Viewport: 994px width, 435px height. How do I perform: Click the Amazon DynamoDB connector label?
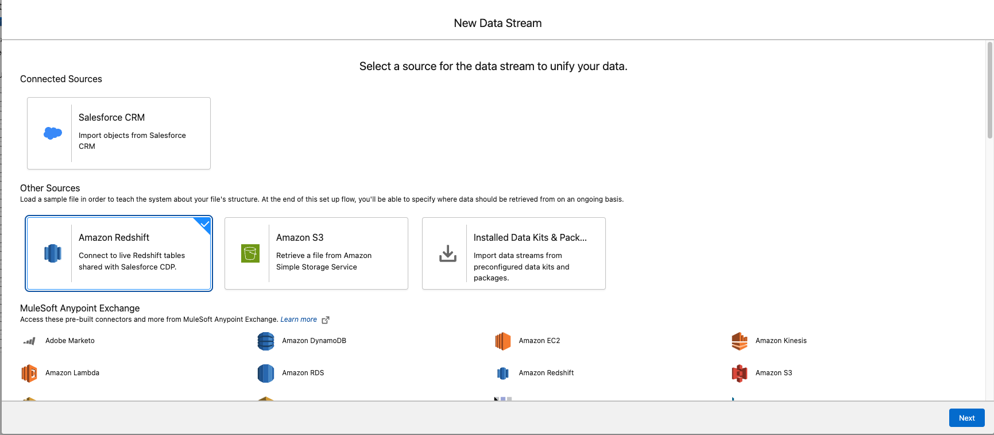point(314,341)
